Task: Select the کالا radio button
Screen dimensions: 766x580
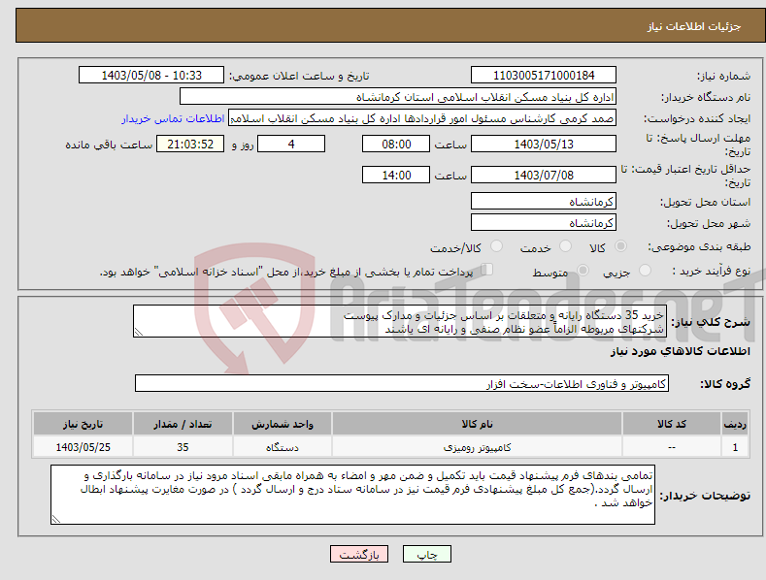Action: click(x=621, y=246)
